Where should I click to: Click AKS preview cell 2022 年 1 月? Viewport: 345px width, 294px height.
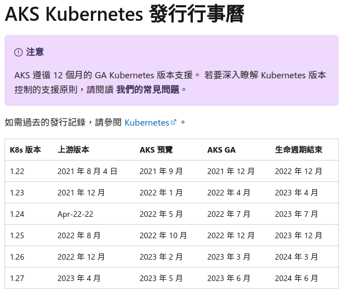click(x=161, y=193)
